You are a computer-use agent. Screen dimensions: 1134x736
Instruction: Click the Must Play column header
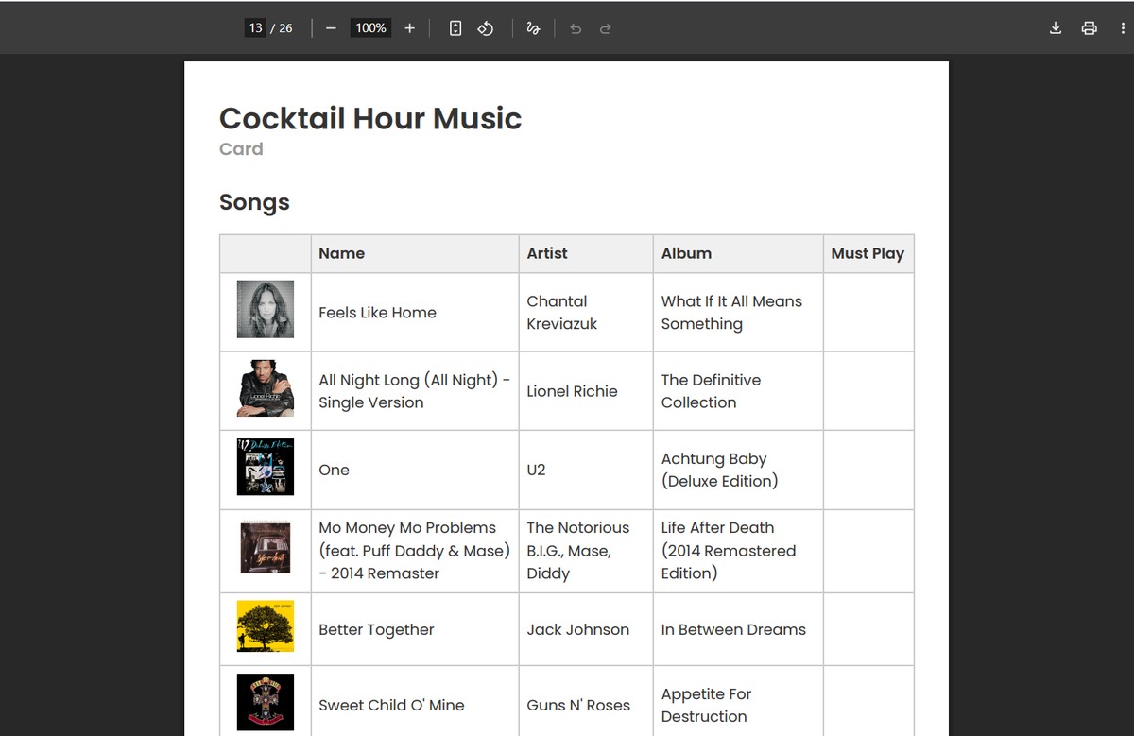pyautogui.click(x=868, y=253)
